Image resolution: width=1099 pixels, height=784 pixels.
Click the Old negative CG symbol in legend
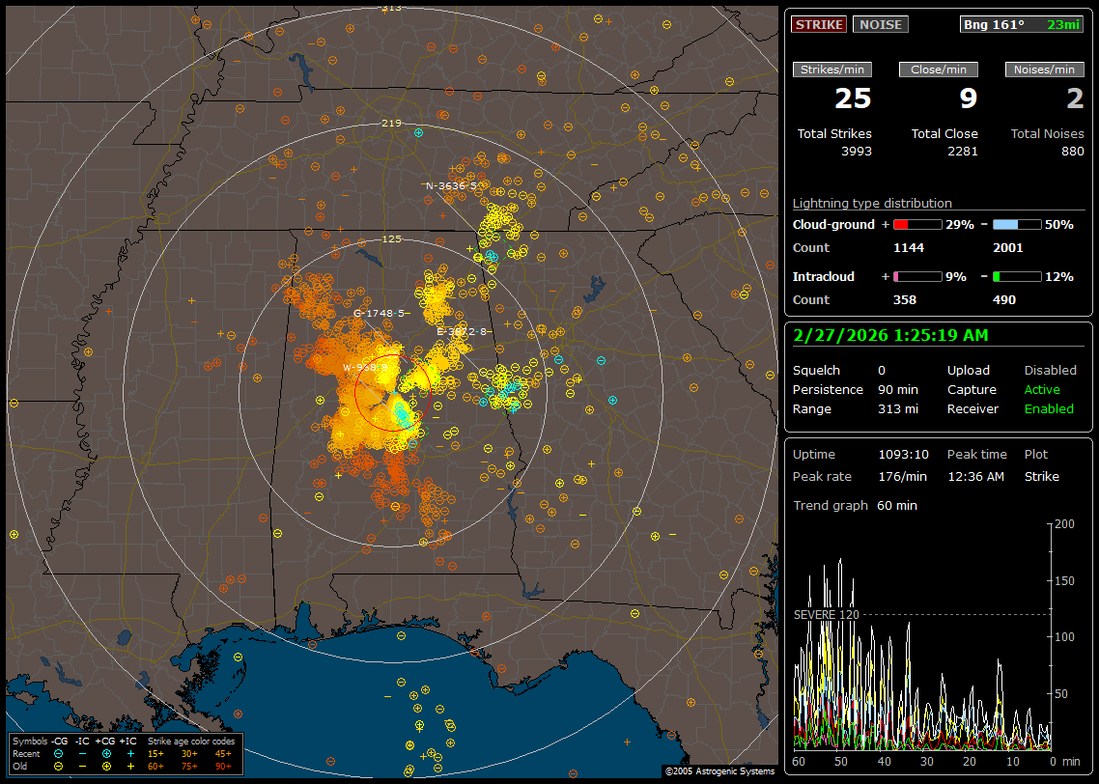pos(59,766)
